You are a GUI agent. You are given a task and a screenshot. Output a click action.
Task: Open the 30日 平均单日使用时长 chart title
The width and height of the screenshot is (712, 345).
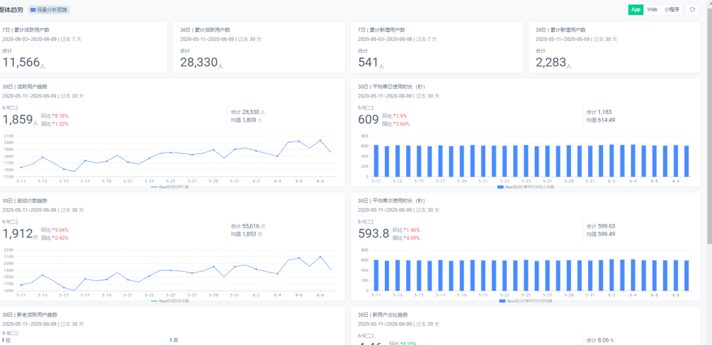[x=392, y=87]
